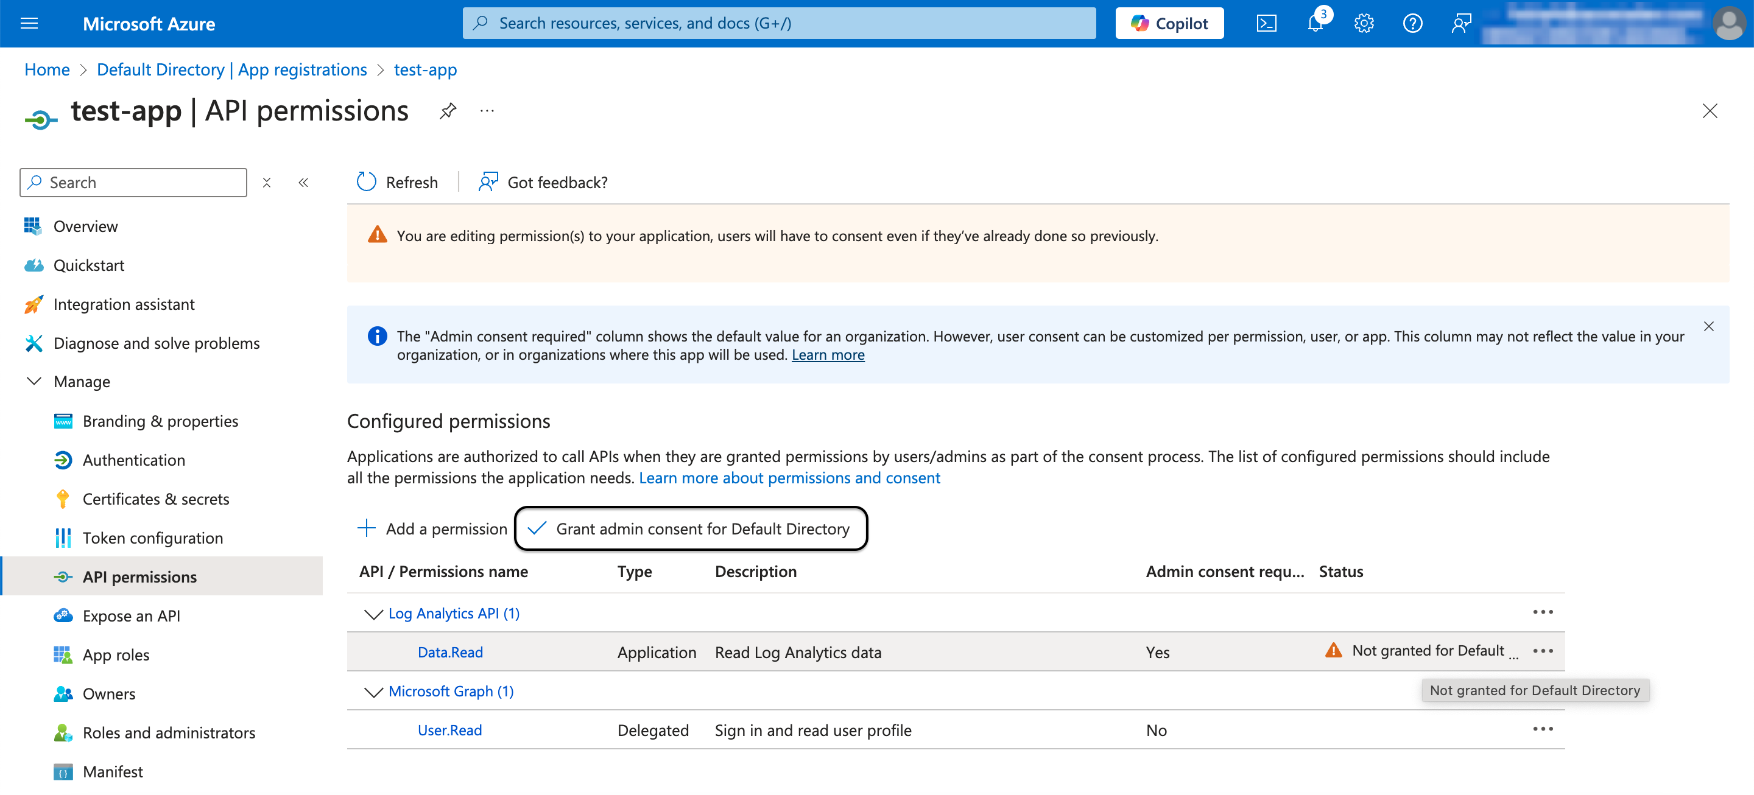Collapse the Microsoft Graph group
The image size is (1754, 795).
[x=373, y=692]
